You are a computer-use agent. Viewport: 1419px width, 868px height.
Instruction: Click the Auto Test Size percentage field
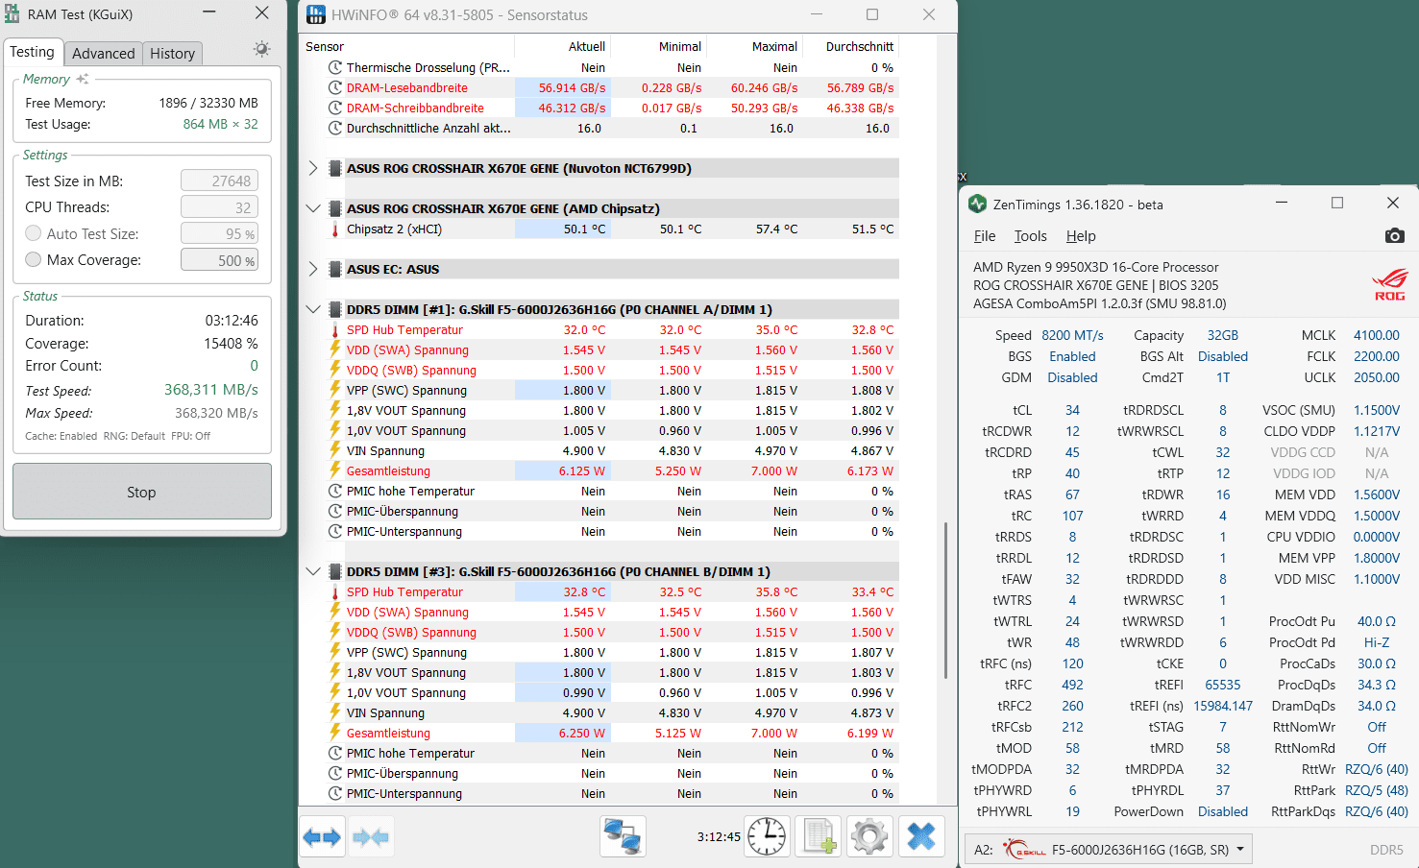tap(219, 233)
